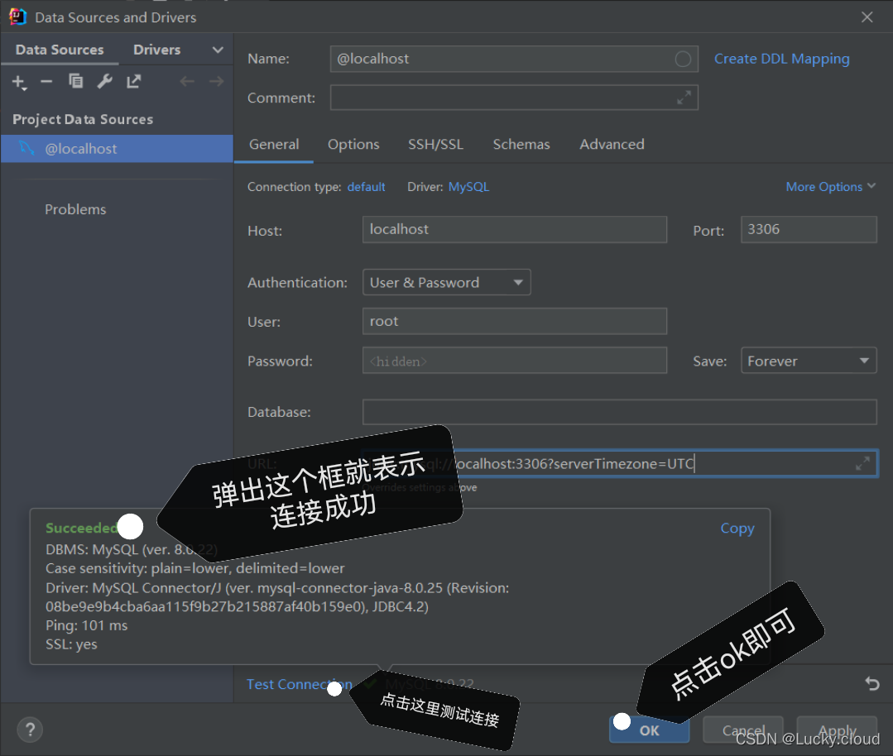Switch to the Drivers tab
This screenshot has width=893, height=756.
(x=156, y=50)
